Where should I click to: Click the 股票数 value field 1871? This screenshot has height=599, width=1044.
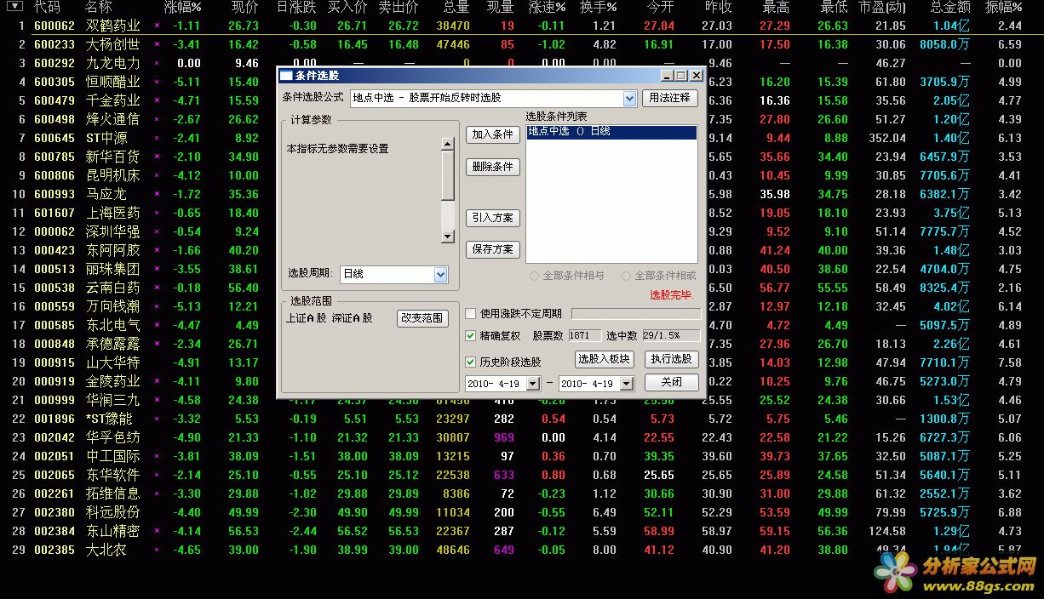[x=584, y=336]
